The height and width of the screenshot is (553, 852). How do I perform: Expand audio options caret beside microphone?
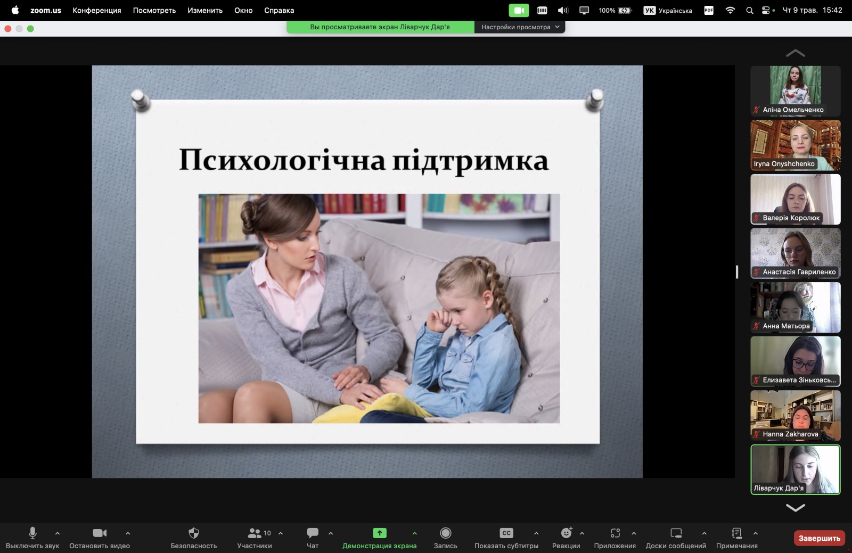[58, 533]
